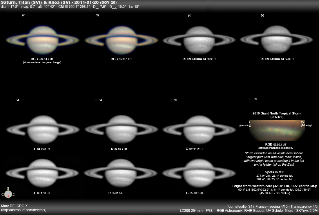
Task: Click the 'G 05::06.0 UT' caption
Action: pyautogui.click(x=195, y=193)
